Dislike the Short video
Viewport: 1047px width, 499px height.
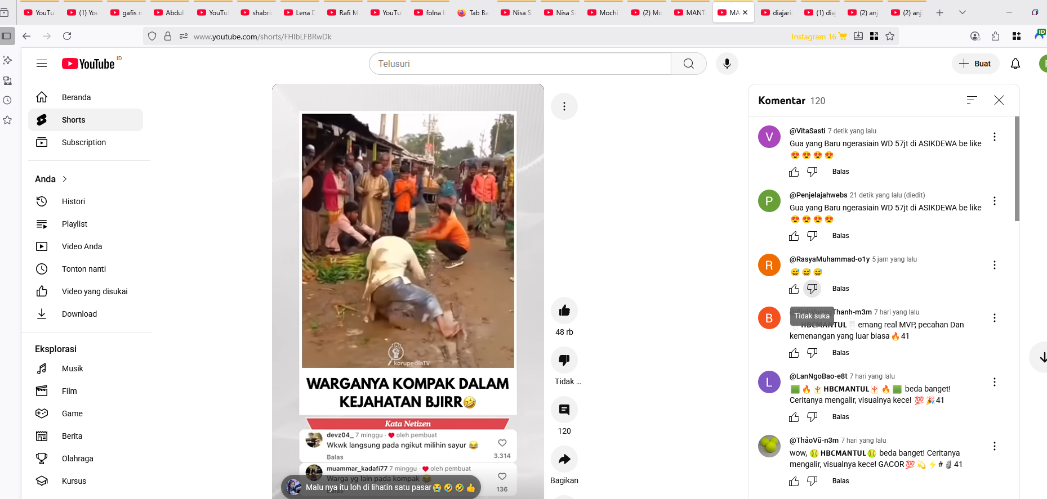pyautogui.click(x=564, y=360)
